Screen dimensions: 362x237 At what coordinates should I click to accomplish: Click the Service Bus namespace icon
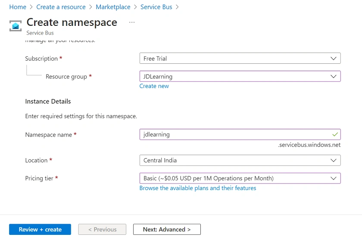16,26
